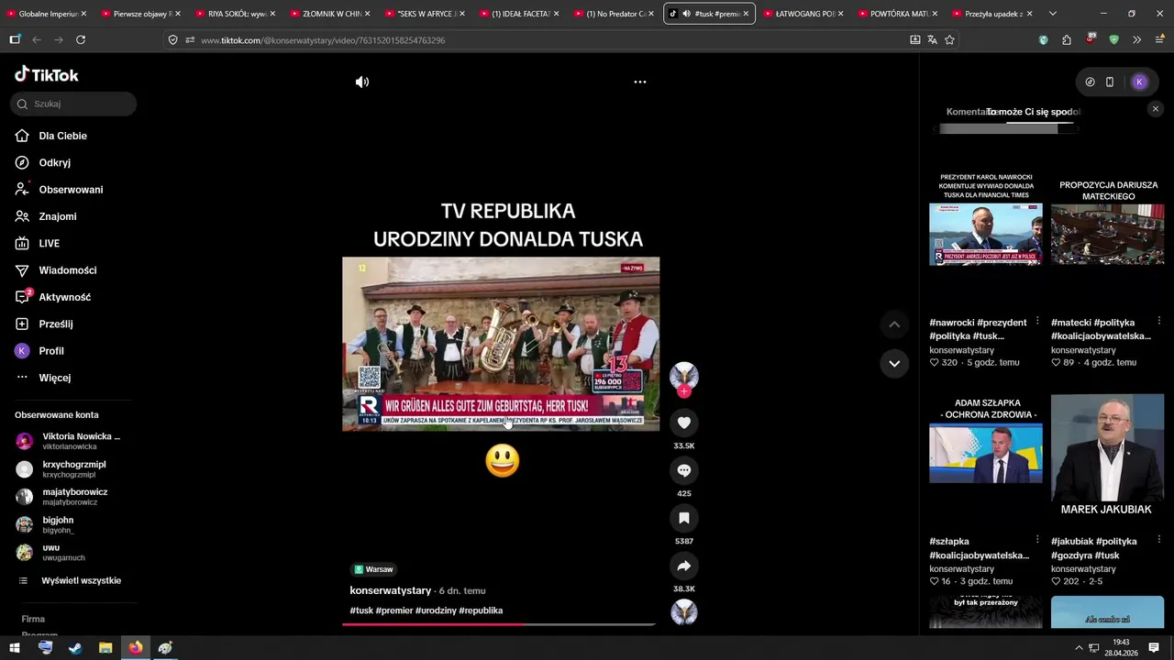The width and height of the screenshot is (1174, 660).
Task: Follow konserwatystary via the red plus badge
Action: point(684,391)
